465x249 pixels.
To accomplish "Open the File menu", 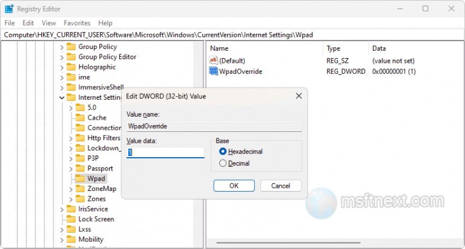I will pyautogui.click(x=10, y=23).
